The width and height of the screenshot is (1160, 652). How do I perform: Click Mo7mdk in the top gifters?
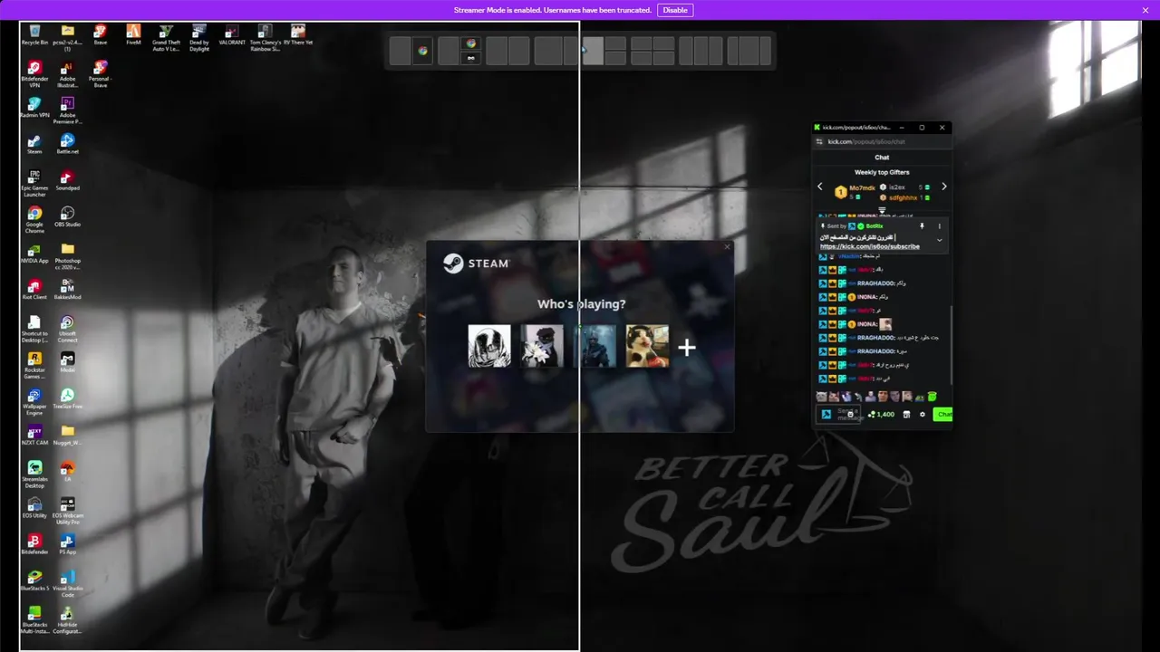pos(862,187)
